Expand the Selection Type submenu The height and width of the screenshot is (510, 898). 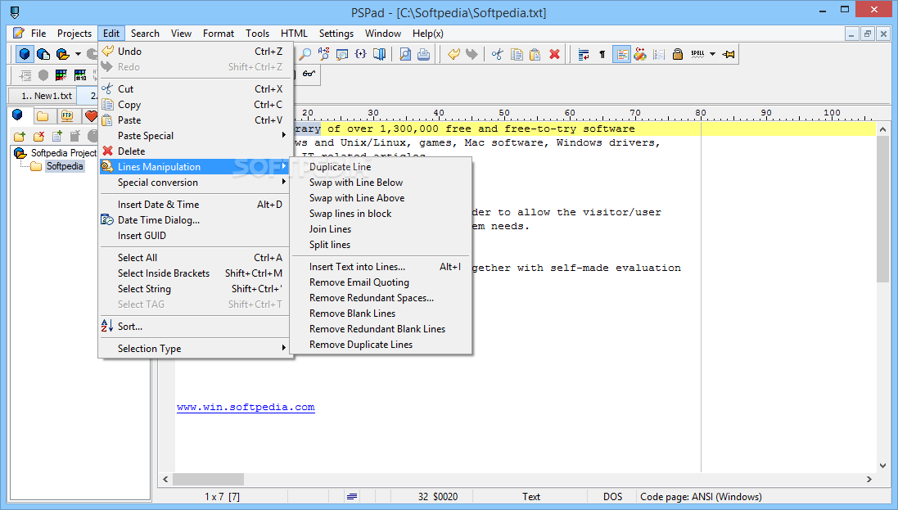(x=196, y=349)
